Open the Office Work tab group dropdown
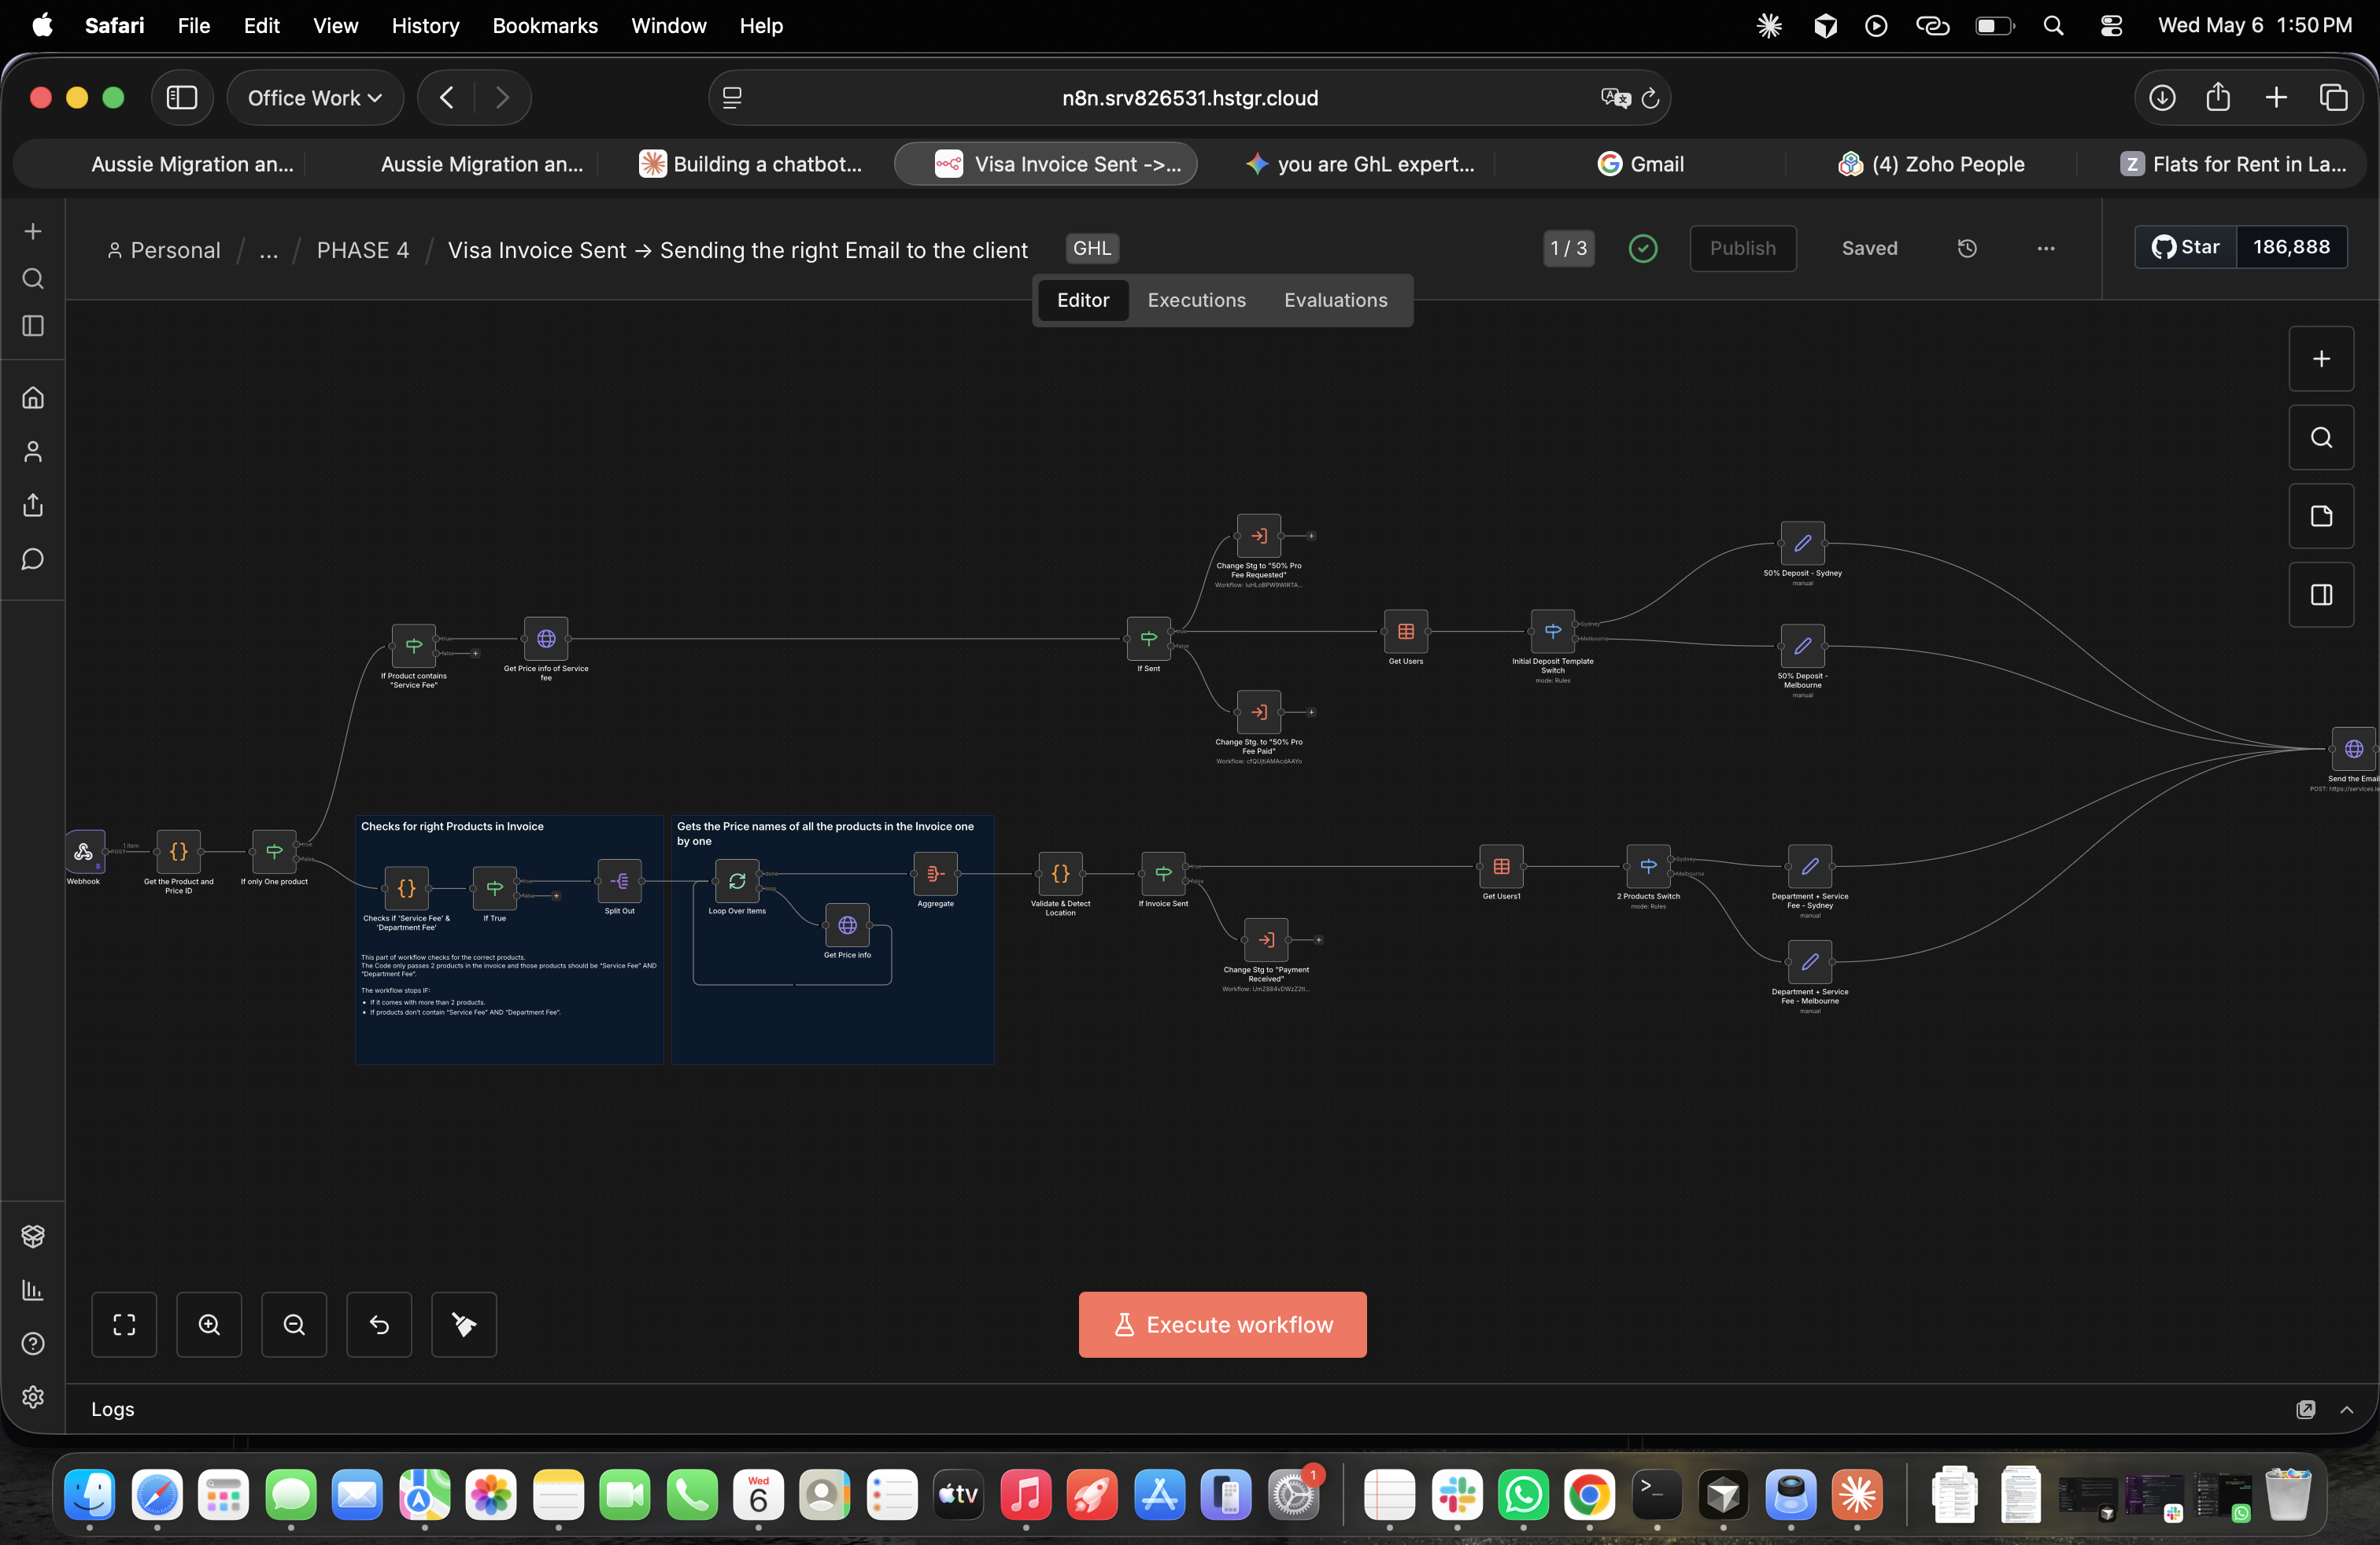2380x1545 pixels. [x=315, y=98]
